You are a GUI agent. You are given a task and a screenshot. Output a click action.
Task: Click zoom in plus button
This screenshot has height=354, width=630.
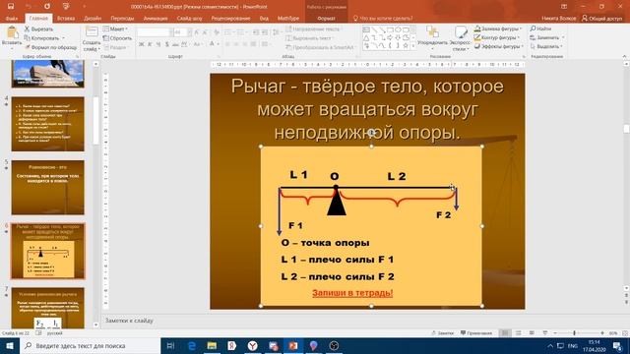point(601,333)
